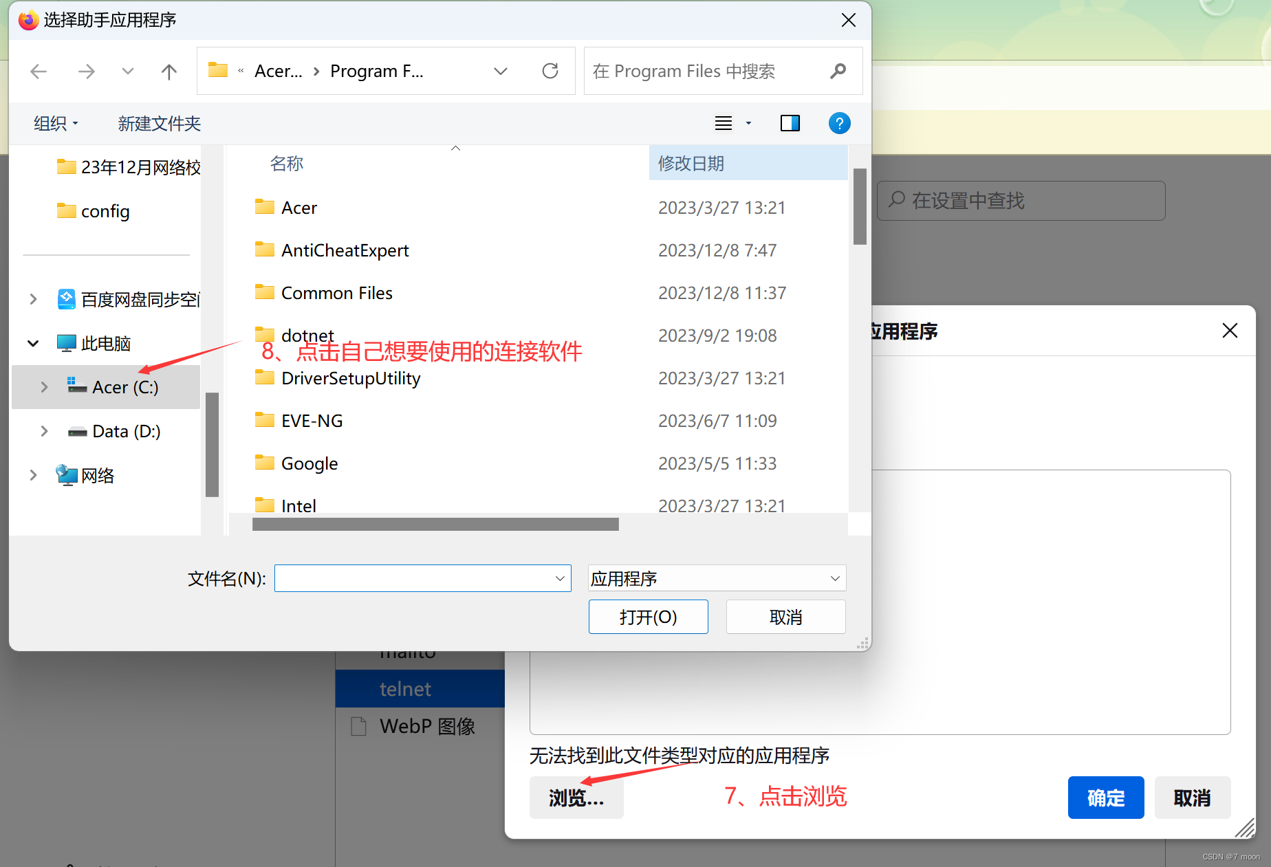Go up one folder level

[169, 72]
